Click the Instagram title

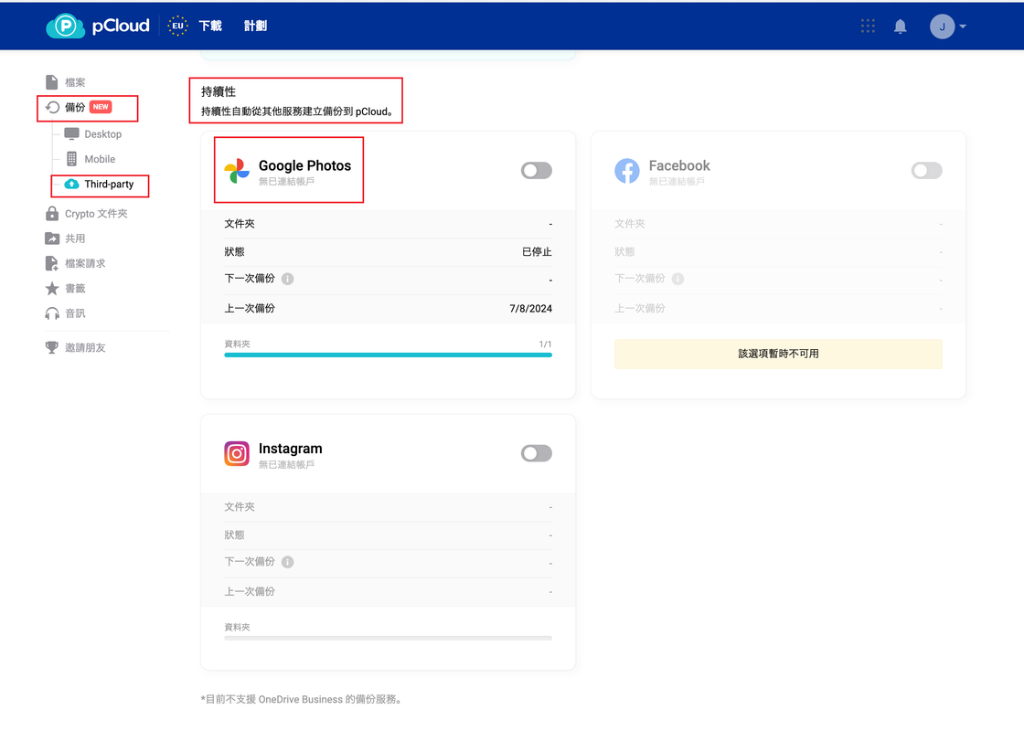[x=291, y=449]
